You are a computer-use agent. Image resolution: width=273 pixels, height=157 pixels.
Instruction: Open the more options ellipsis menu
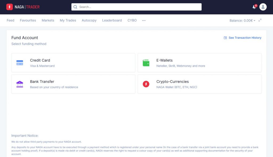[x=144, y=20]
